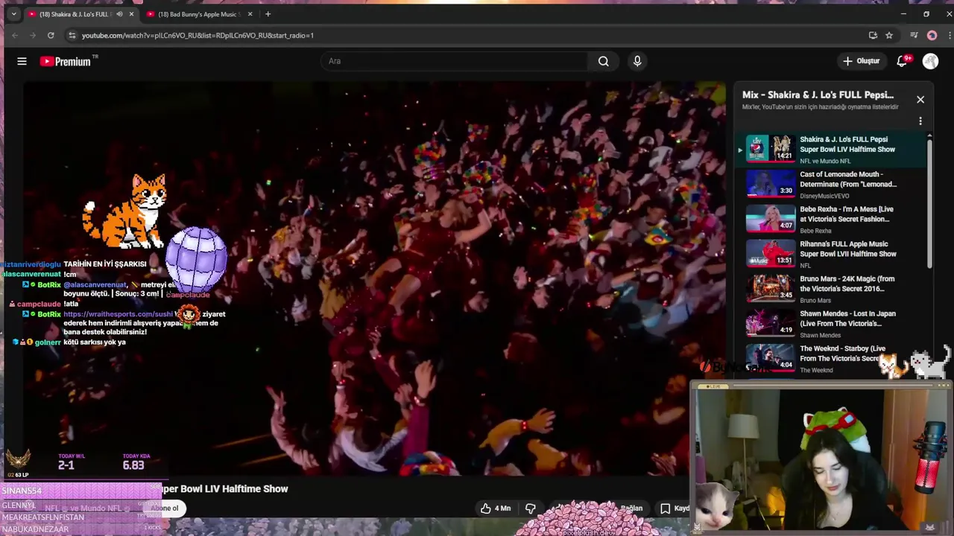954x536 pixels.
Task: Go forward with browser forward arrow
Action: click(x=33, y=35)
